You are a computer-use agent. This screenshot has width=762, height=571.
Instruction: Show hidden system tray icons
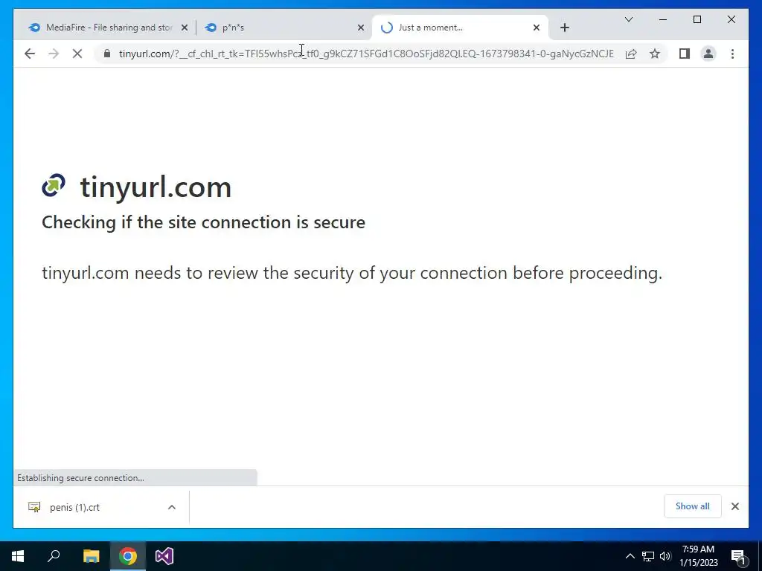click(x=630, y=556)
